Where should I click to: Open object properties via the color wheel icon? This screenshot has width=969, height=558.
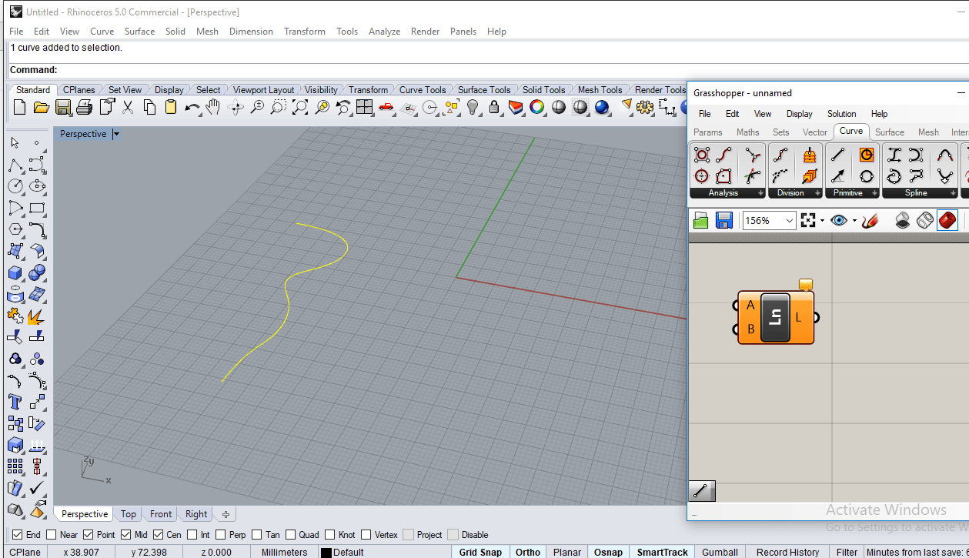click(537, 107)
